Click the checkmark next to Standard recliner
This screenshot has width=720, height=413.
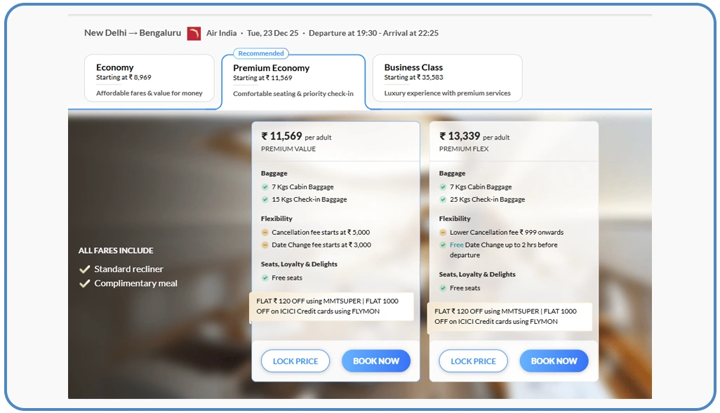(x=85, y=269)
